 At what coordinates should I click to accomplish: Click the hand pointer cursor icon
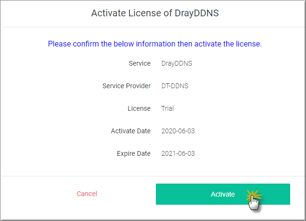[255, 203]
